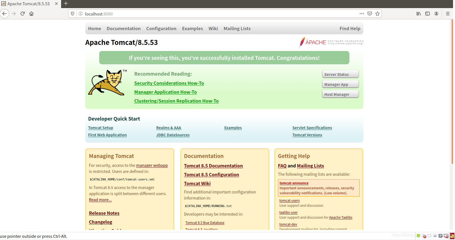The width and height of the screenshot is (455, 240).
Task: Click the Manager App button
Action: 340,84
